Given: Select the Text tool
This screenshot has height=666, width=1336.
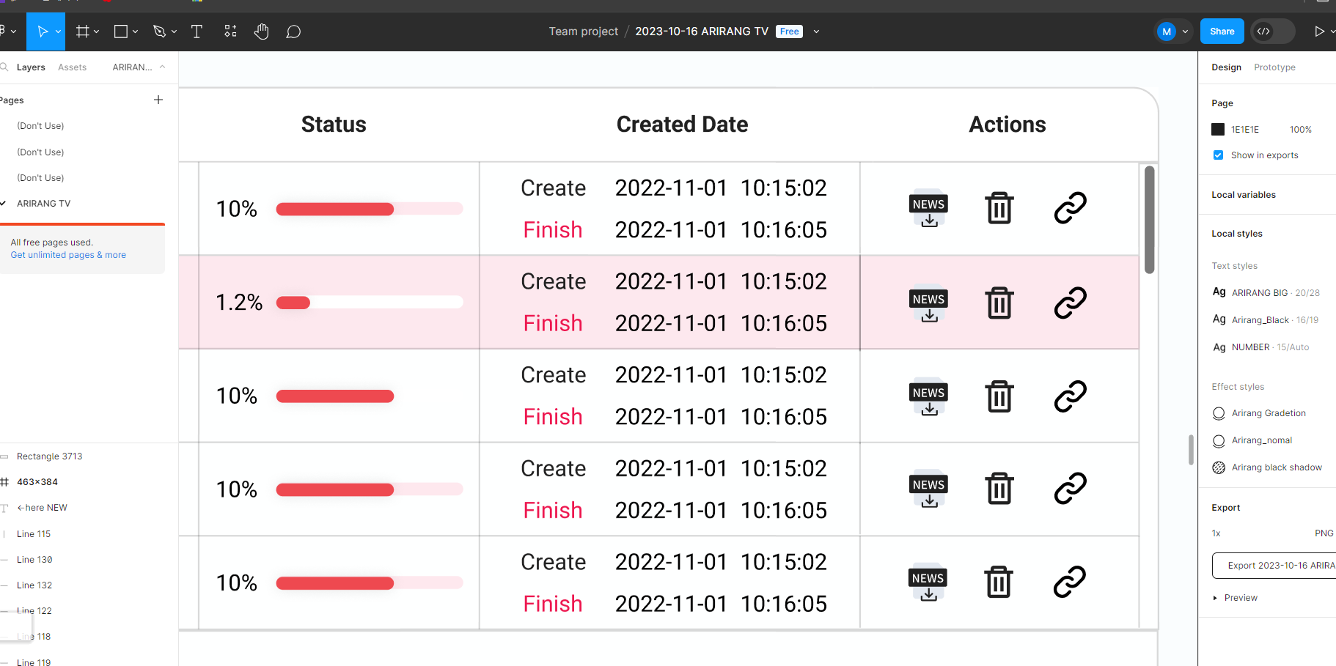Looking at the screenshot, I should coord(197,32).
